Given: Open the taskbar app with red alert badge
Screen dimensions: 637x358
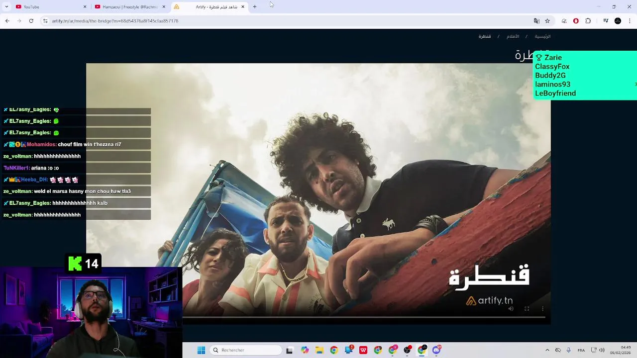Looking at the screenshot, I should point(349,350).
